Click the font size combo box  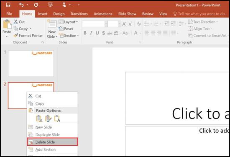coord(114,24)
